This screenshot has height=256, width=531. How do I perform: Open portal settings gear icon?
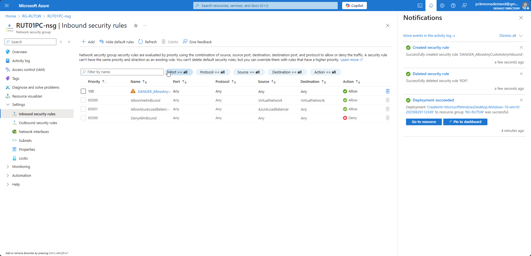(x=442, y=6)
